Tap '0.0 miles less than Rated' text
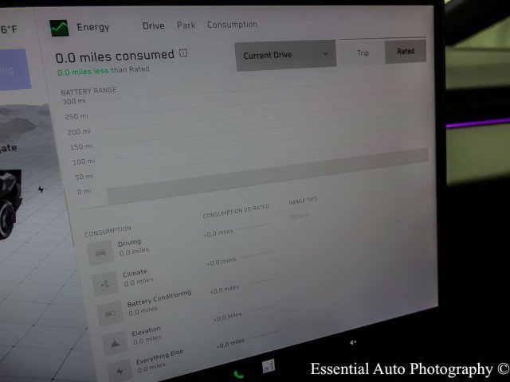The width and height of the screenshot is (510, 382). [x=104, y=71]
